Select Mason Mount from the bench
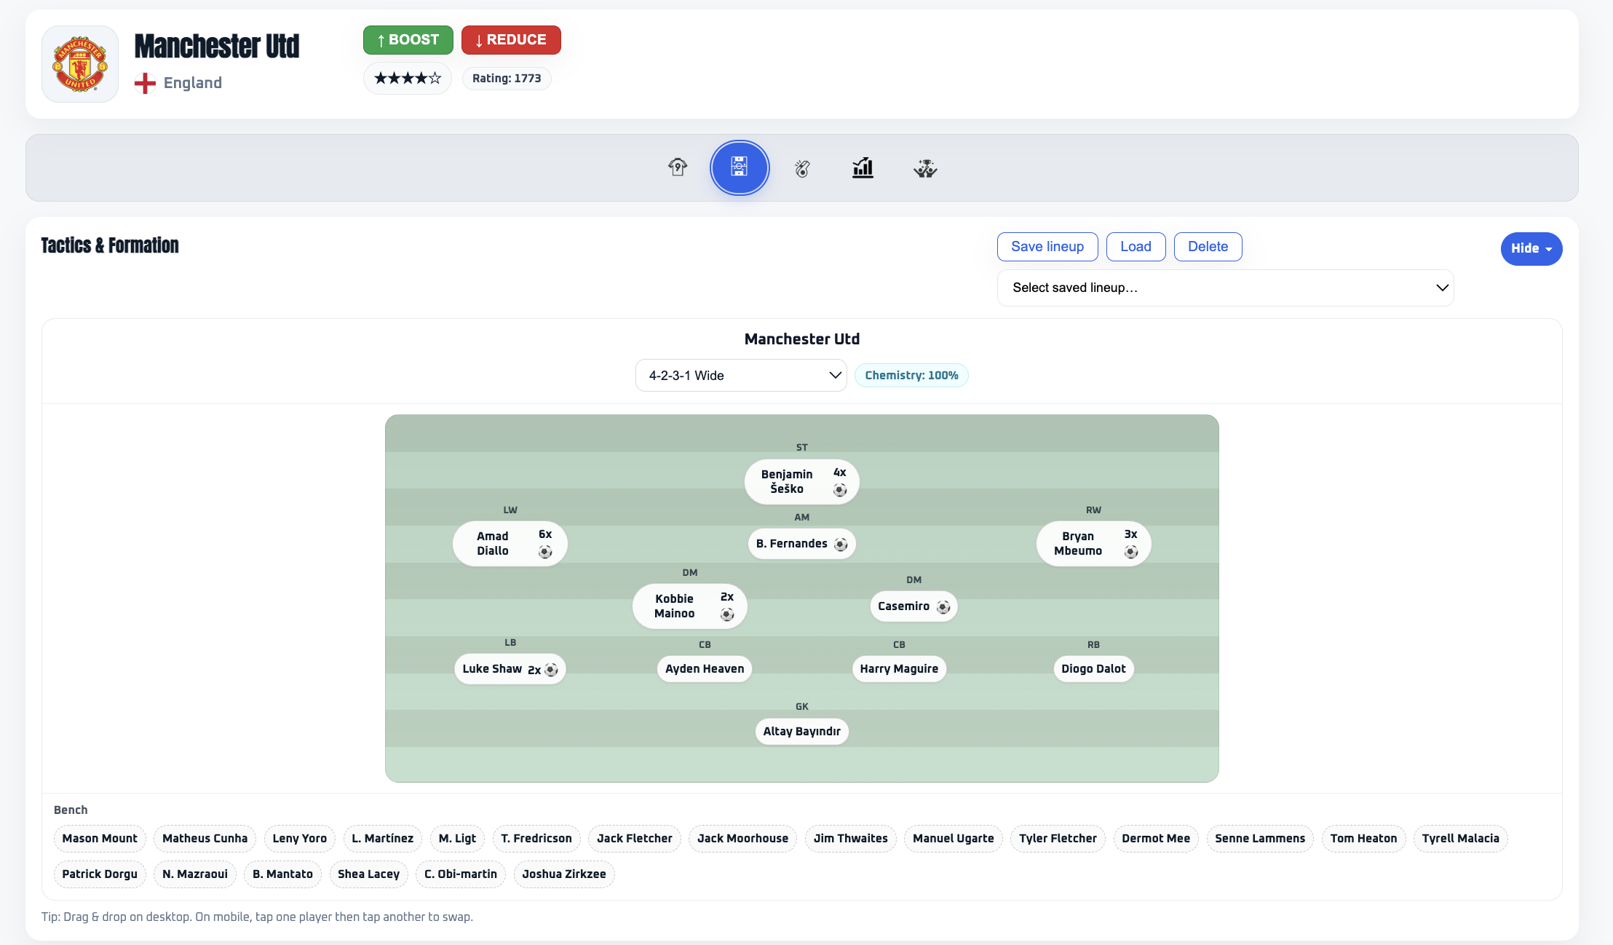The image size is (1613, 945). tap(100, 839)
